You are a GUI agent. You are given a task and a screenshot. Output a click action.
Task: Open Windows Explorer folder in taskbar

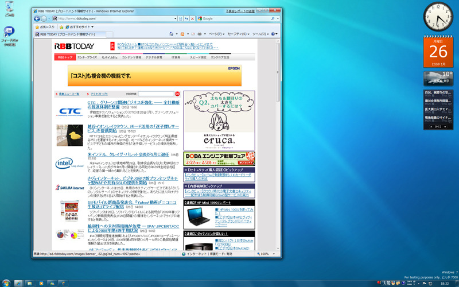(x=30, y=283)
